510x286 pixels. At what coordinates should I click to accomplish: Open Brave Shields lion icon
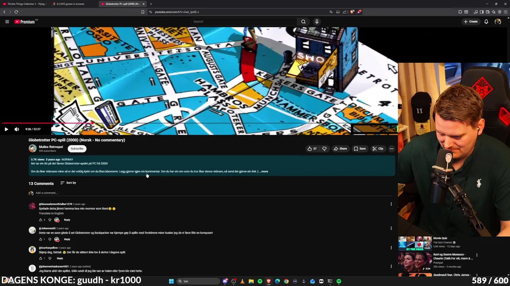pyautogui.click(x=352, y=12)
